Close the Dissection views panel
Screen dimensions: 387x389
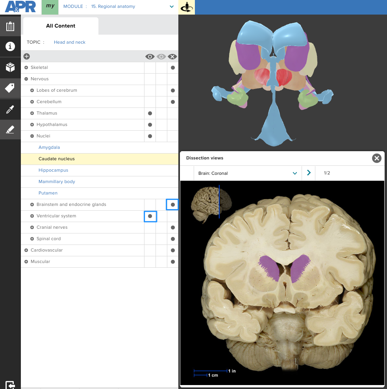coord(377,158)
